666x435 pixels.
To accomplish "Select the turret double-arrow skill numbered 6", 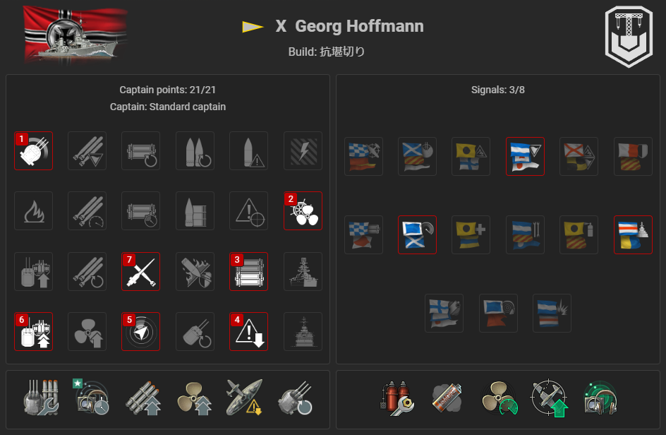I will 34,332.
